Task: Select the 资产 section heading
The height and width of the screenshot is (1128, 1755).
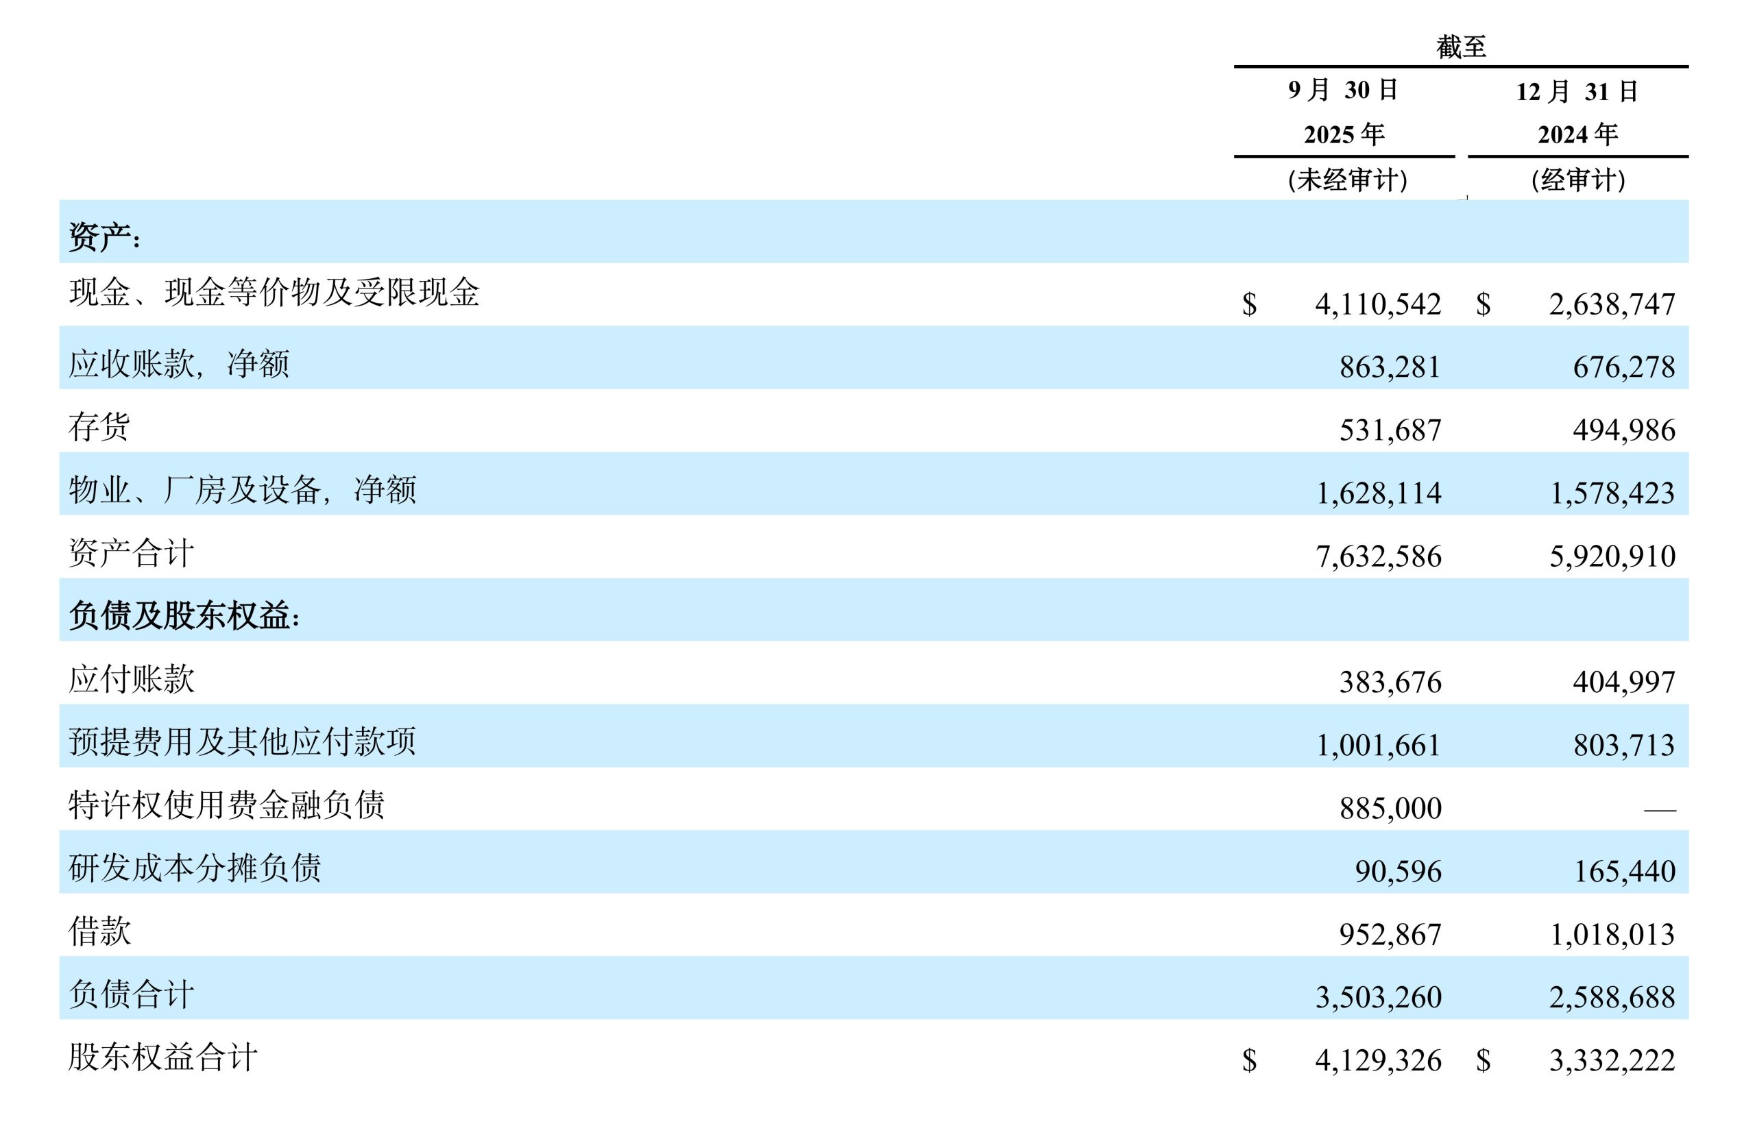Action: click(x=104, y=237)
